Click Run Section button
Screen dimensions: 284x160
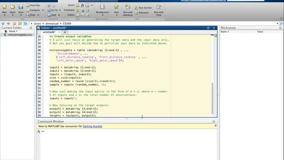click(x=143, y=8)
